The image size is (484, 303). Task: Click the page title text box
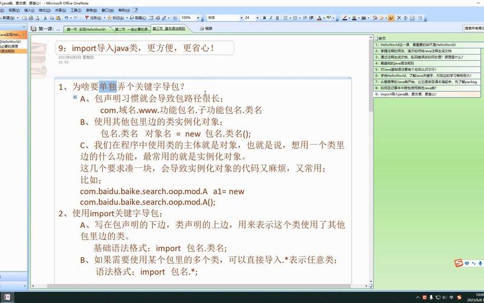click(x=145, y=48)
